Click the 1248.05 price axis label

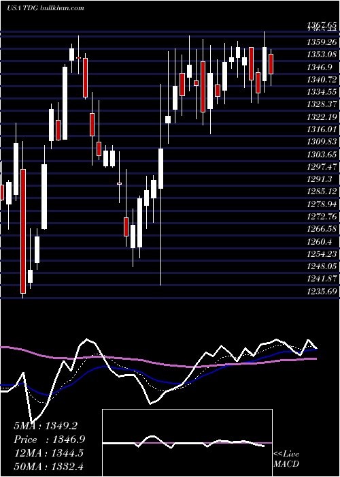[x=322, y=266]
